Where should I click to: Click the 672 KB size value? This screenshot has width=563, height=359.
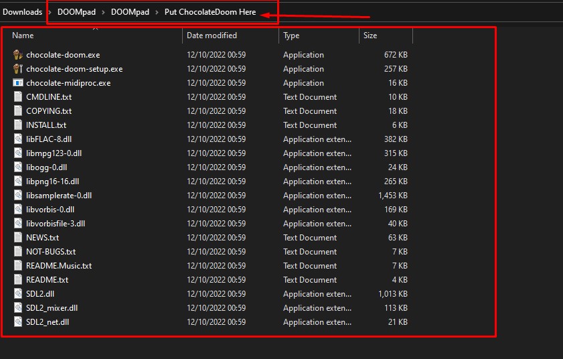pos(396,55)
